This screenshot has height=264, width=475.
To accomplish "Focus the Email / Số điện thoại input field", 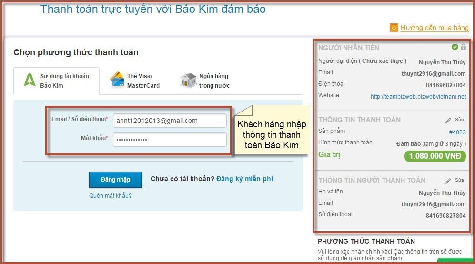I will 170,121.
